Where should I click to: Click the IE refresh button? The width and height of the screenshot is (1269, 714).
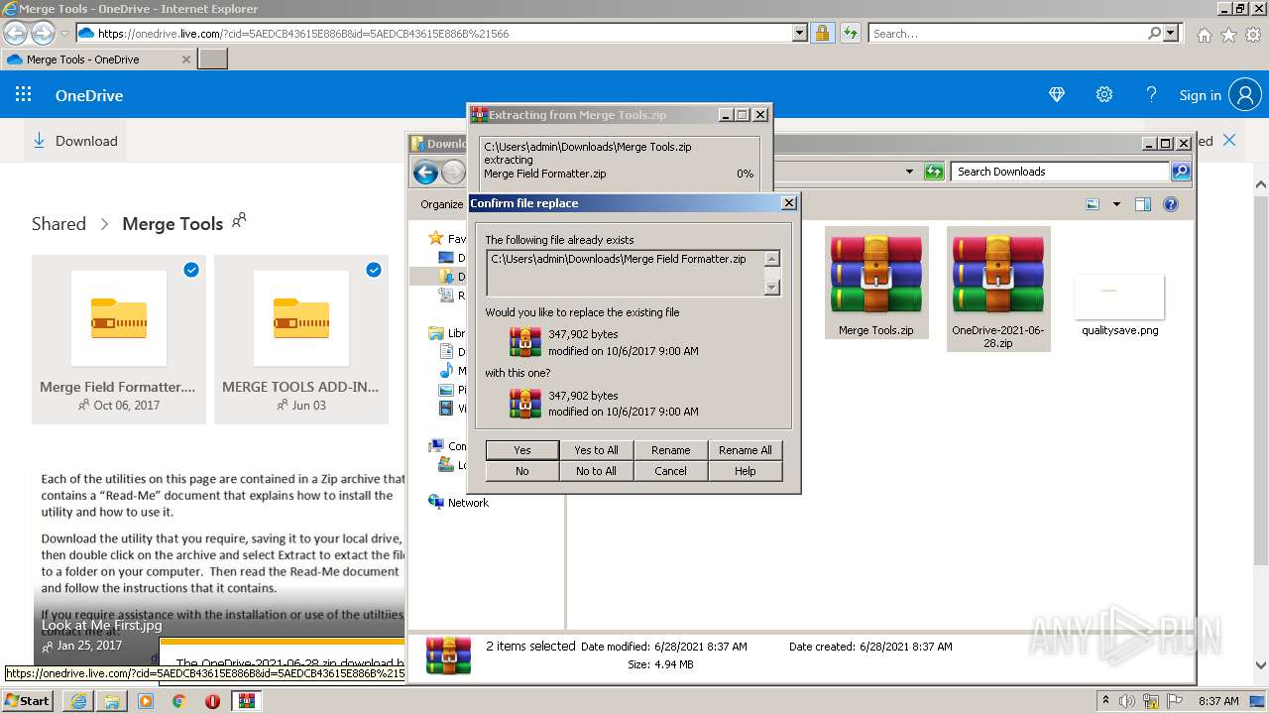(850, 33)
